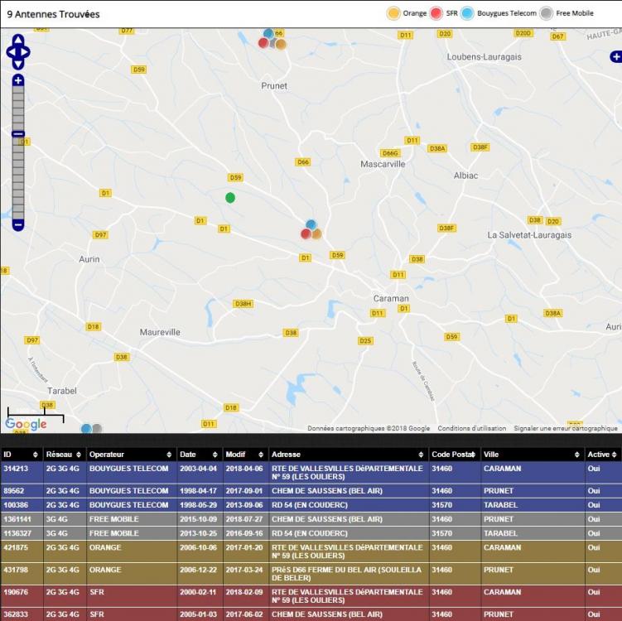The width and height of the screenshot is (622, 621).
Task: Select antenna row ID 362833
Action: click(x=311, y=614)
